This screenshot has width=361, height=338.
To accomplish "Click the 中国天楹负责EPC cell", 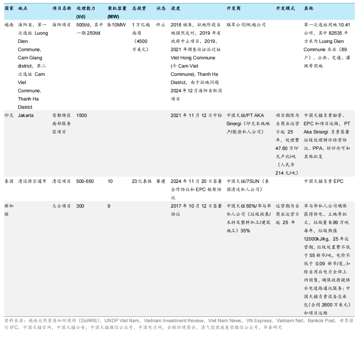I will coord(324,181).
